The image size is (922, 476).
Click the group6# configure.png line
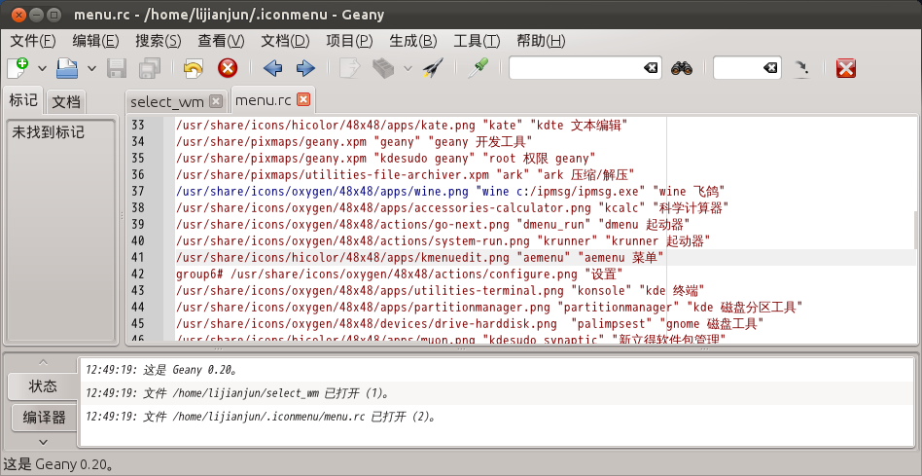pyautogui.click(x=399, y=274)
